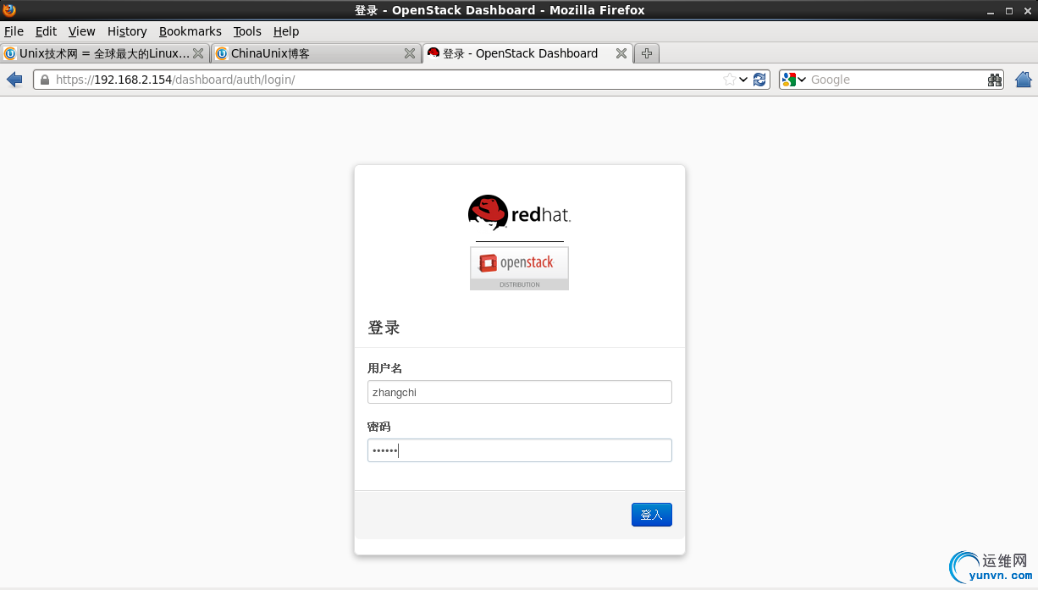This screenshot has height=590, width=1038.
Task: Click the Firefox icon in title bar
Action: coord(10,10)
